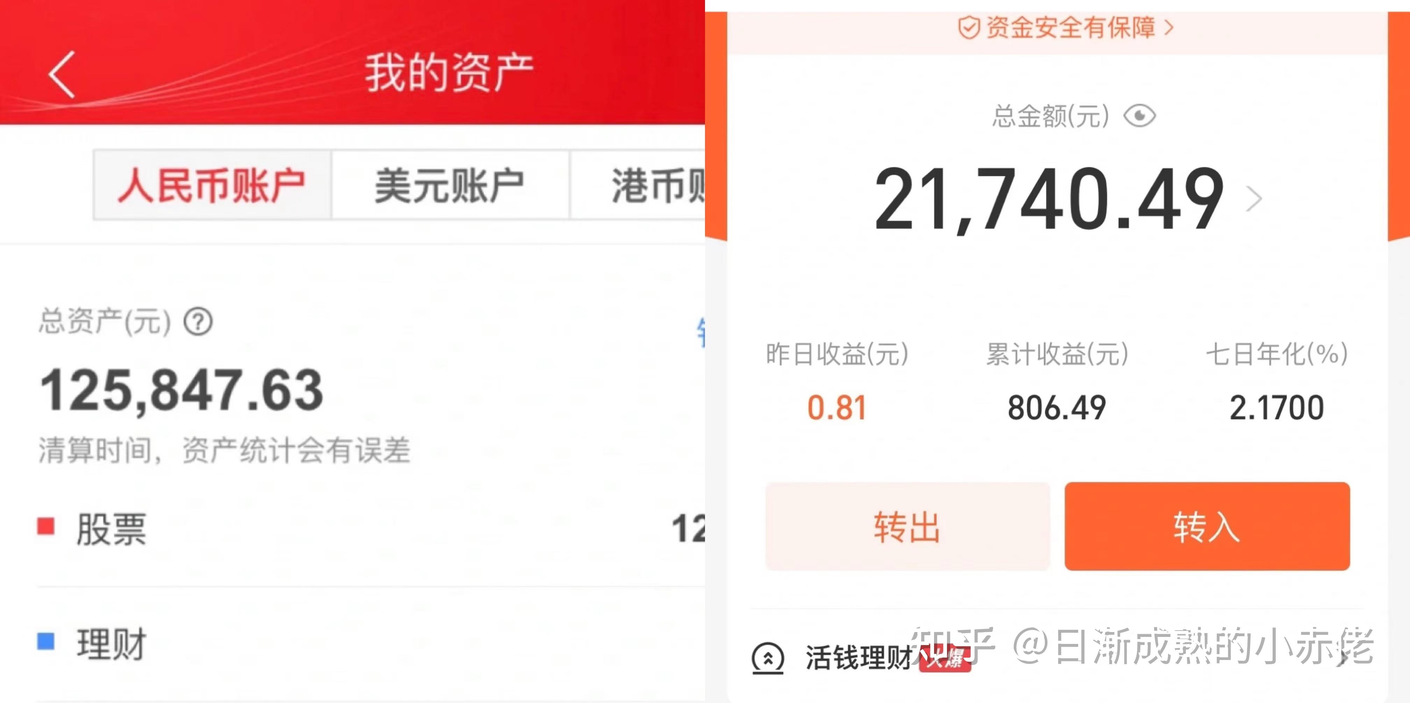Click the 转出 transfer out button
The image size is (1410, 703).
point(899,535)
